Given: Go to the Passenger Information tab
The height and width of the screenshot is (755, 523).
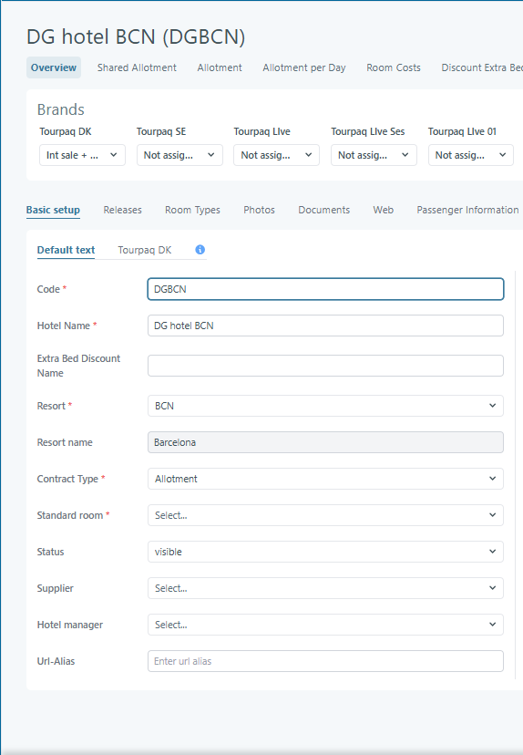Looking at the screenshot, I should 467,210.
